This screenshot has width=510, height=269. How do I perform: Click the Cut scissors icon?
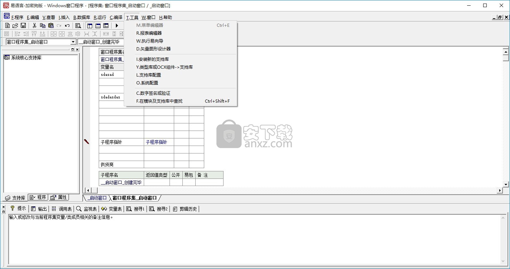click(34, 25)
